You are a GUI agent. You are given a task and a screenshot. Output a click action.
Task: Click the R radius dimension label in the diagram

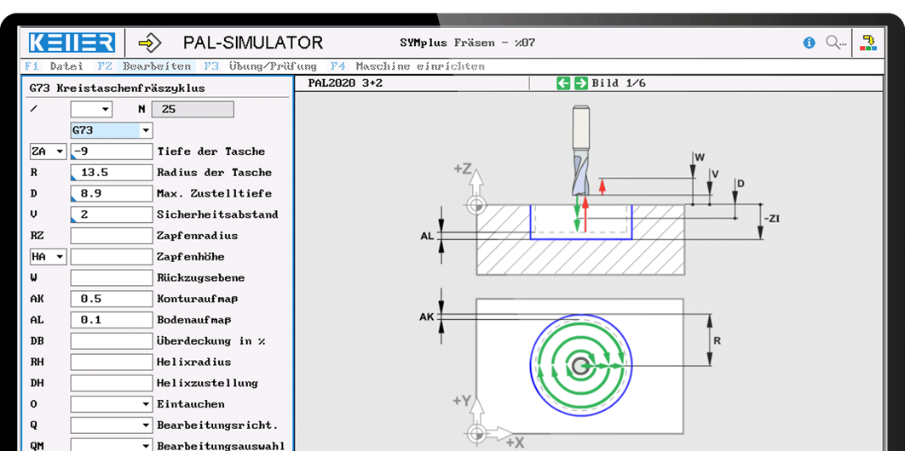point(718,341)
